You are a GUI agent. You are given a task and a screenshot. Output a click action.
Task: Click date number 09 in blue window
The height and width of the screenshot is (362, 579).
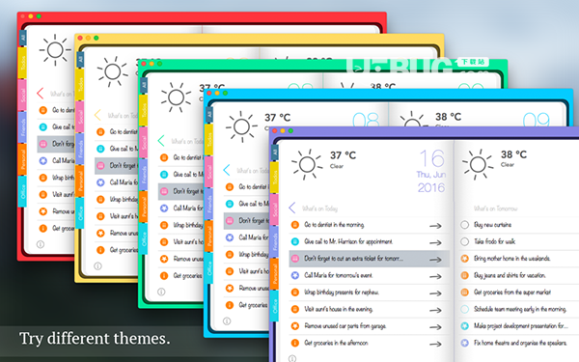coord(537,119)
